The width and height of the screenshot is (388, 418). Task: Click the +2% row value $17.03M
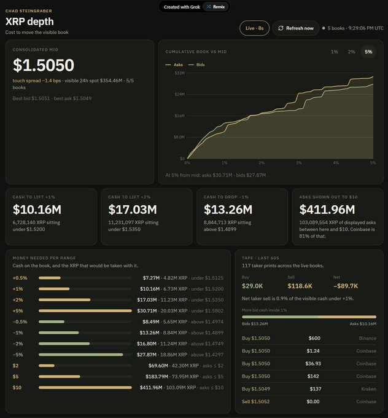click(147, 300)
